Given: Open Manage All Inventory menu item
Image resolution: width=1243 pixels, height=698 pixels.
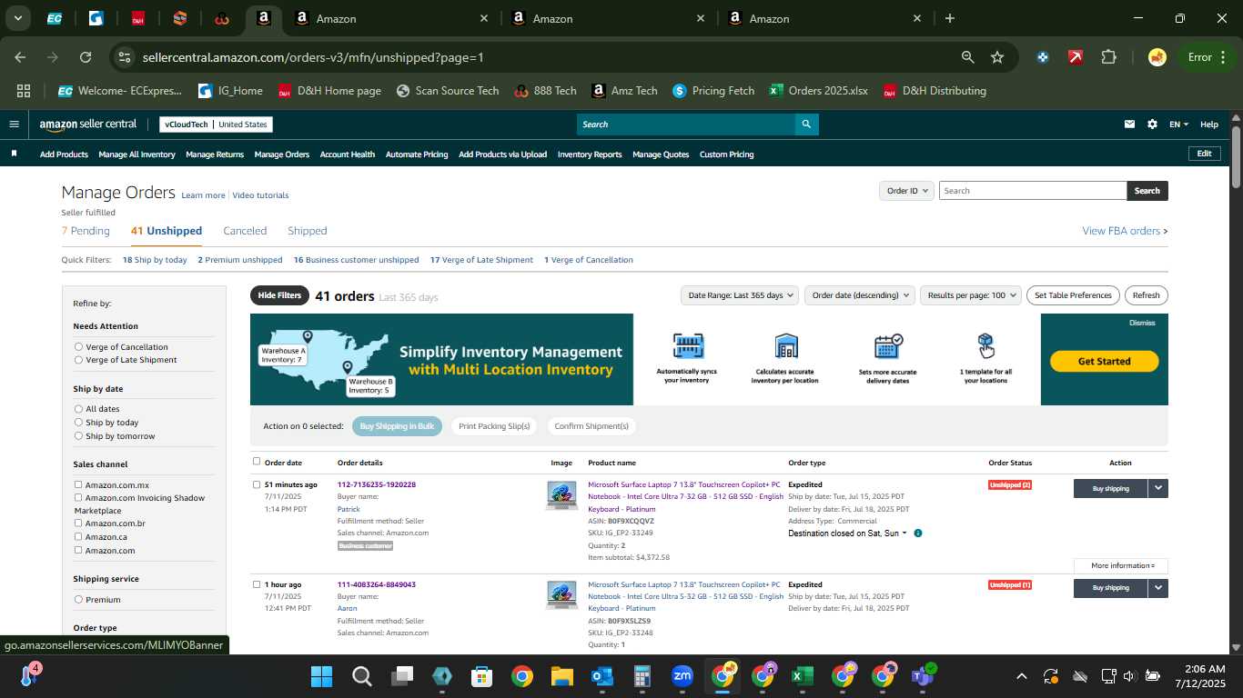Looking at the screenshot, I should click(136, 155).
